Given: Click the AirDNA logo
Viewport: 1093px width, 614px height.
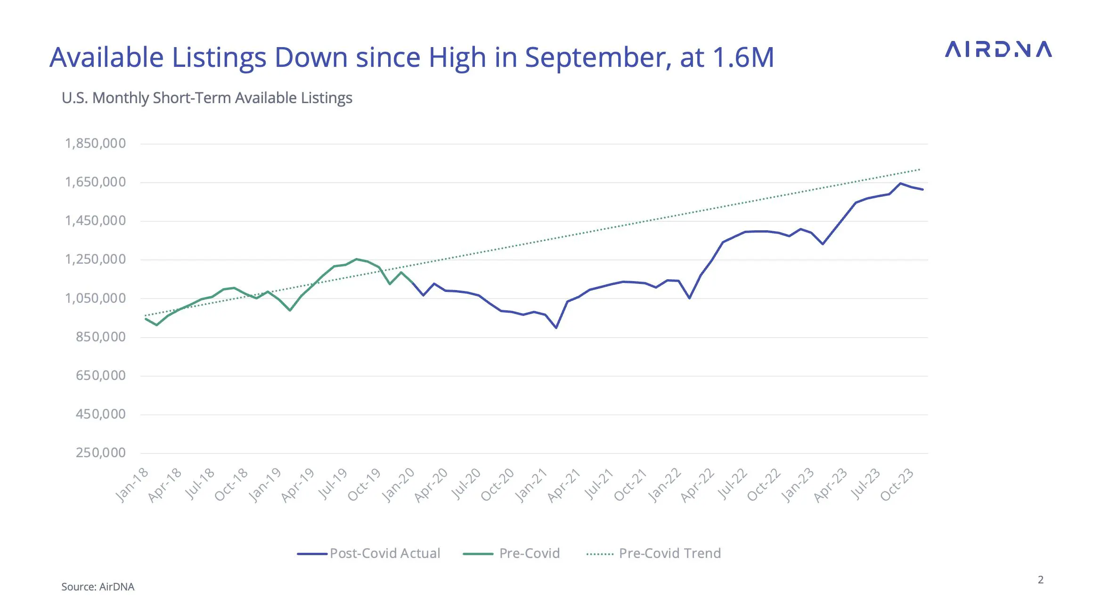Looking at the screenshot, I should click(x=998, y=49).
